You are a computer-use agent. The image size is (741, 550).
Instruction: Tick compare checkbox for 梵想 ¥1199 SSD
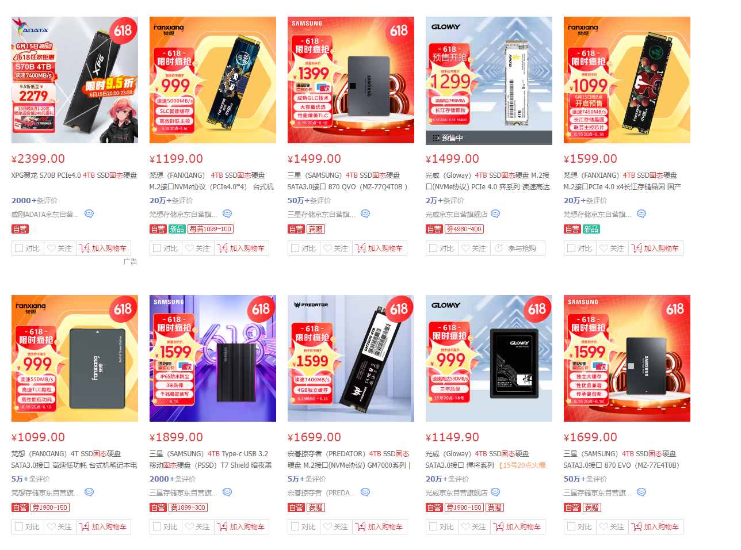point(157,248)
